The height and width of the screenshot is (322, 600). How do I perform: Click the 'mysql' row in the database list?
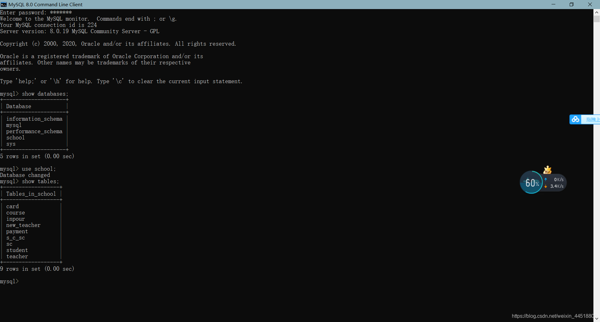[14, 125]
